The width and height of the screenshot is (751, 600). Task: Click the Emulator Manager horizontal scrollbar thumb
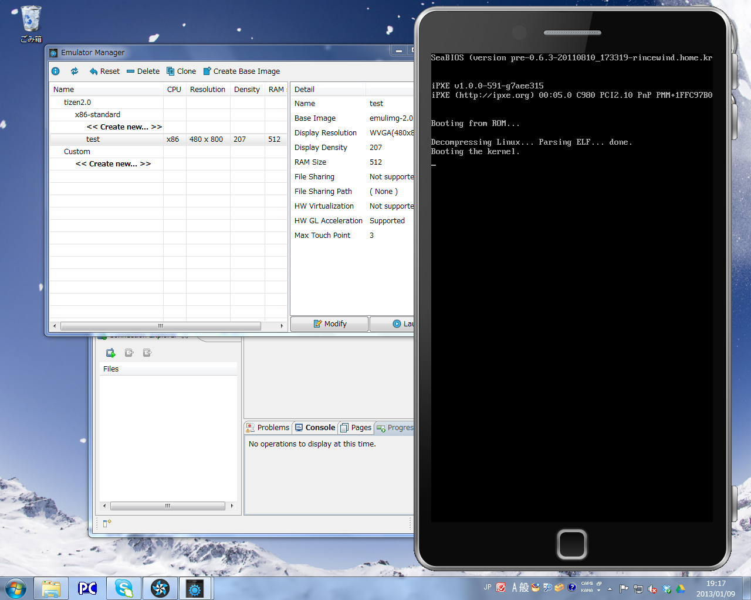[161, 326]
